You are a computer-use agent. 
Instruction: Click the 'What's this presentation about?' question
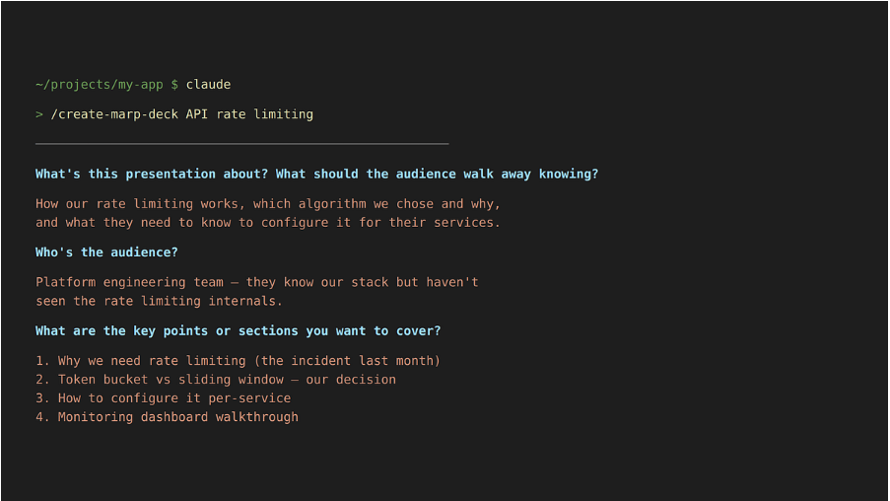[x=151, y=175]
